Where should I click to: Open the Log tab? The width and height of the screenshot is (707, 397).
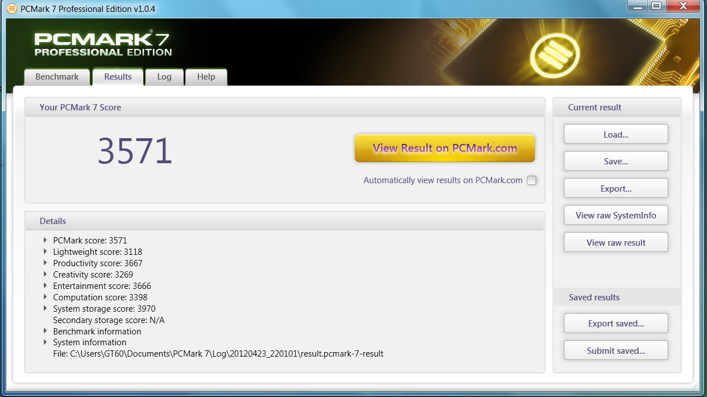164,77
